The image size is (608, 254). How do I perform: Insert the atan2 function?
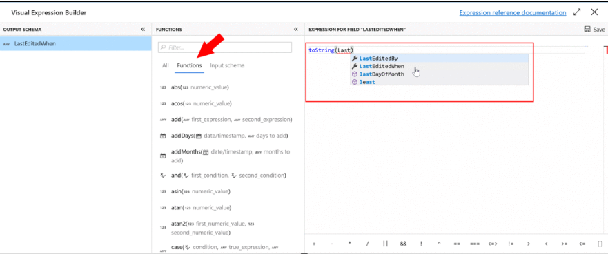[213, 228]
